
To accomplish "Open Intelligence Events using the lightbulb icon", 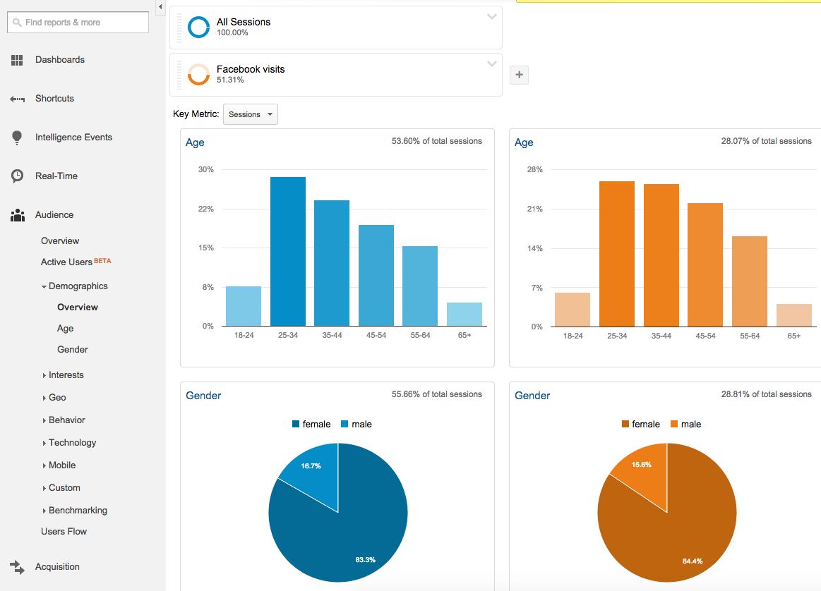I will coord(17,138).
